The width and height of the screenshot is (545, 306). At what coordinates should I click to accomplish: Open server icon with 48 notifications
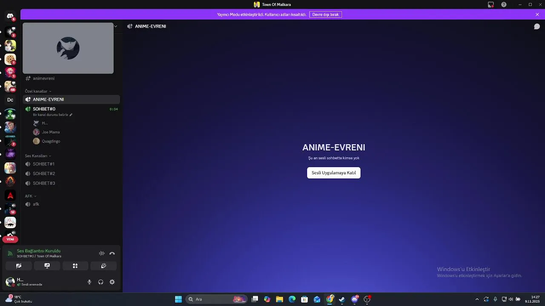tap(10, 86)
